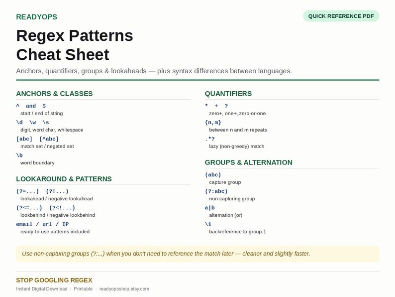Click 'non-capturing group' description
The width and height of the screenshot is (395, 297).
(232, 199)
